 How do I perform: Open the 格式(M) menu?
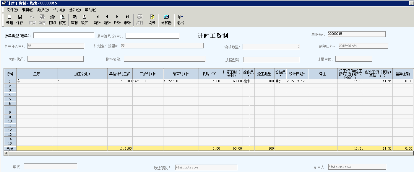pyautogui.click(x=59, y=10)
